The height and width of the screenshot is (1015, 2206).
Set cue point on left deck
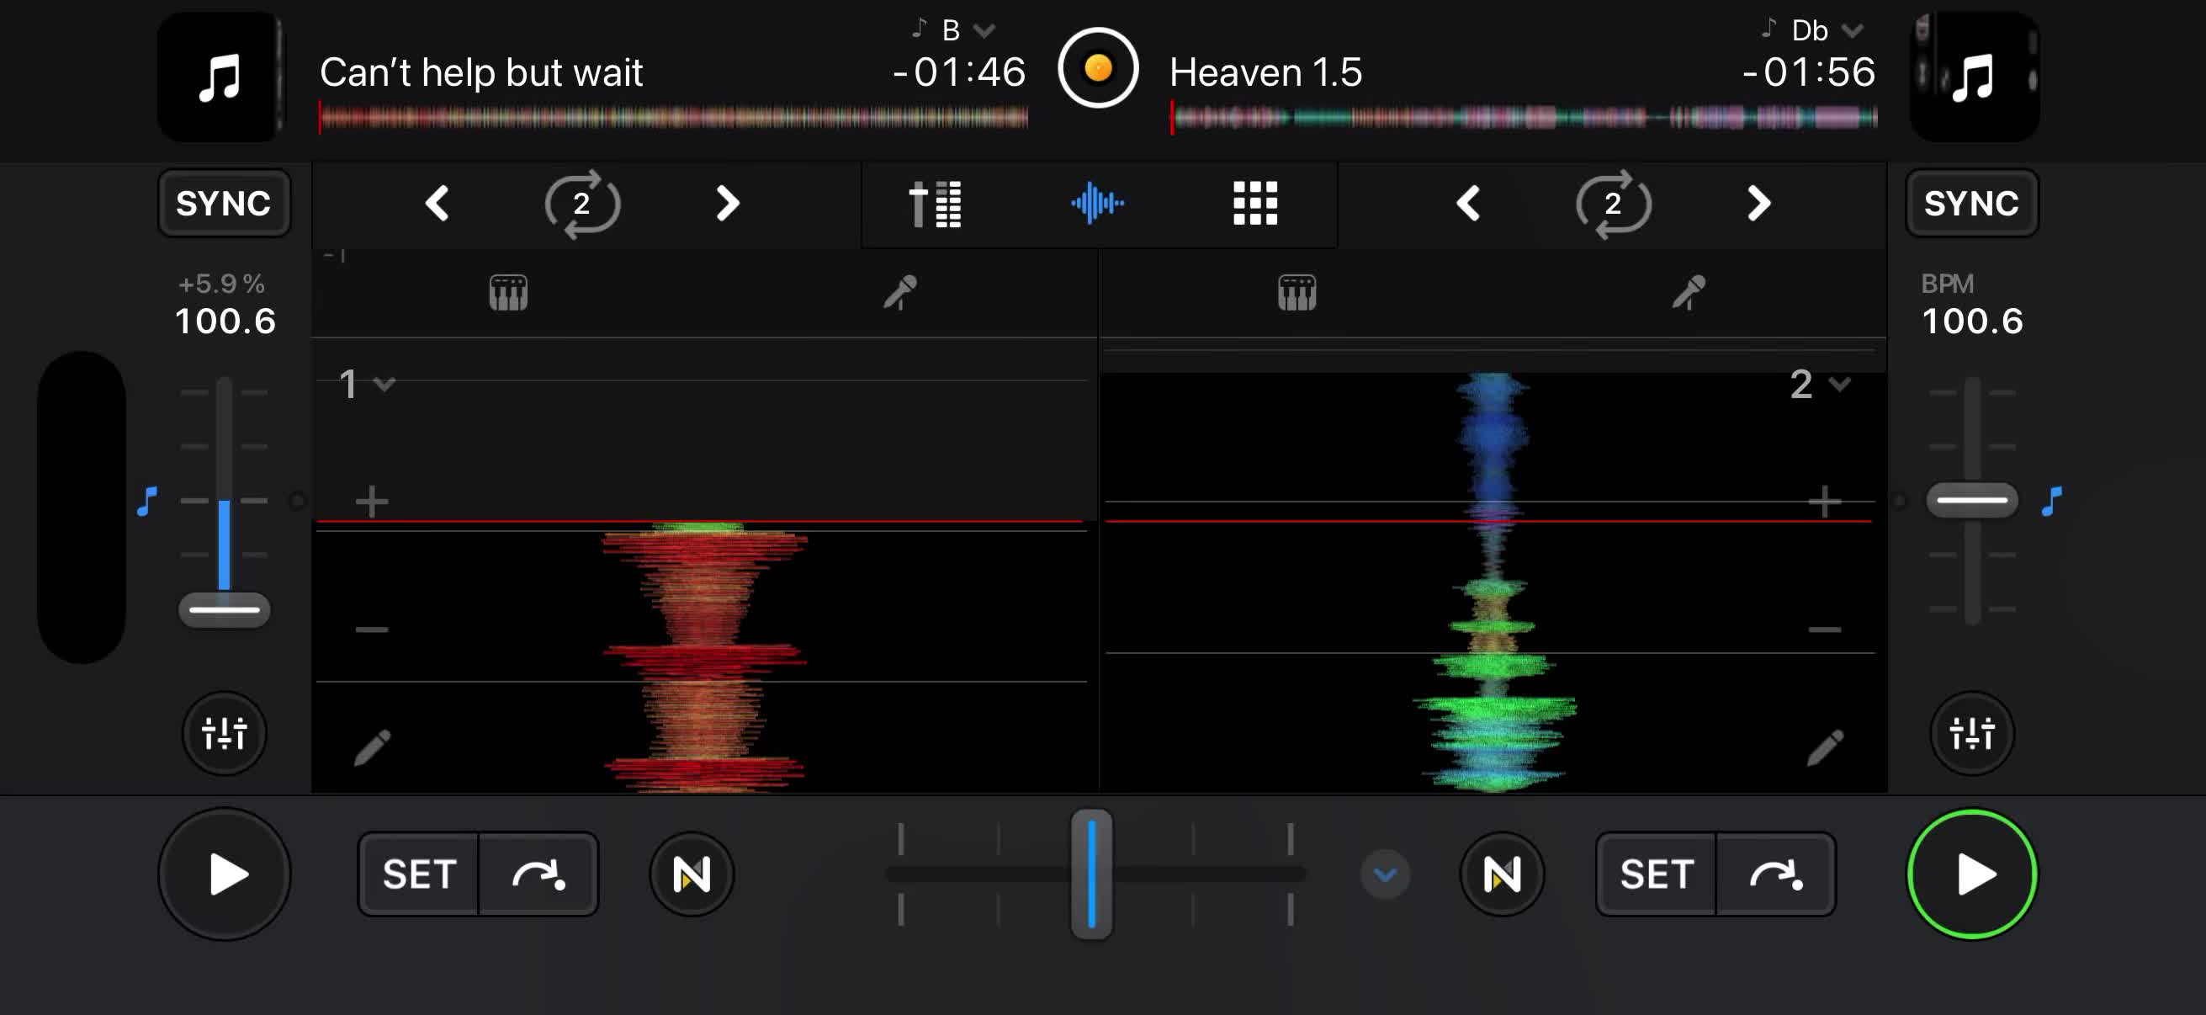coord(419,874)
